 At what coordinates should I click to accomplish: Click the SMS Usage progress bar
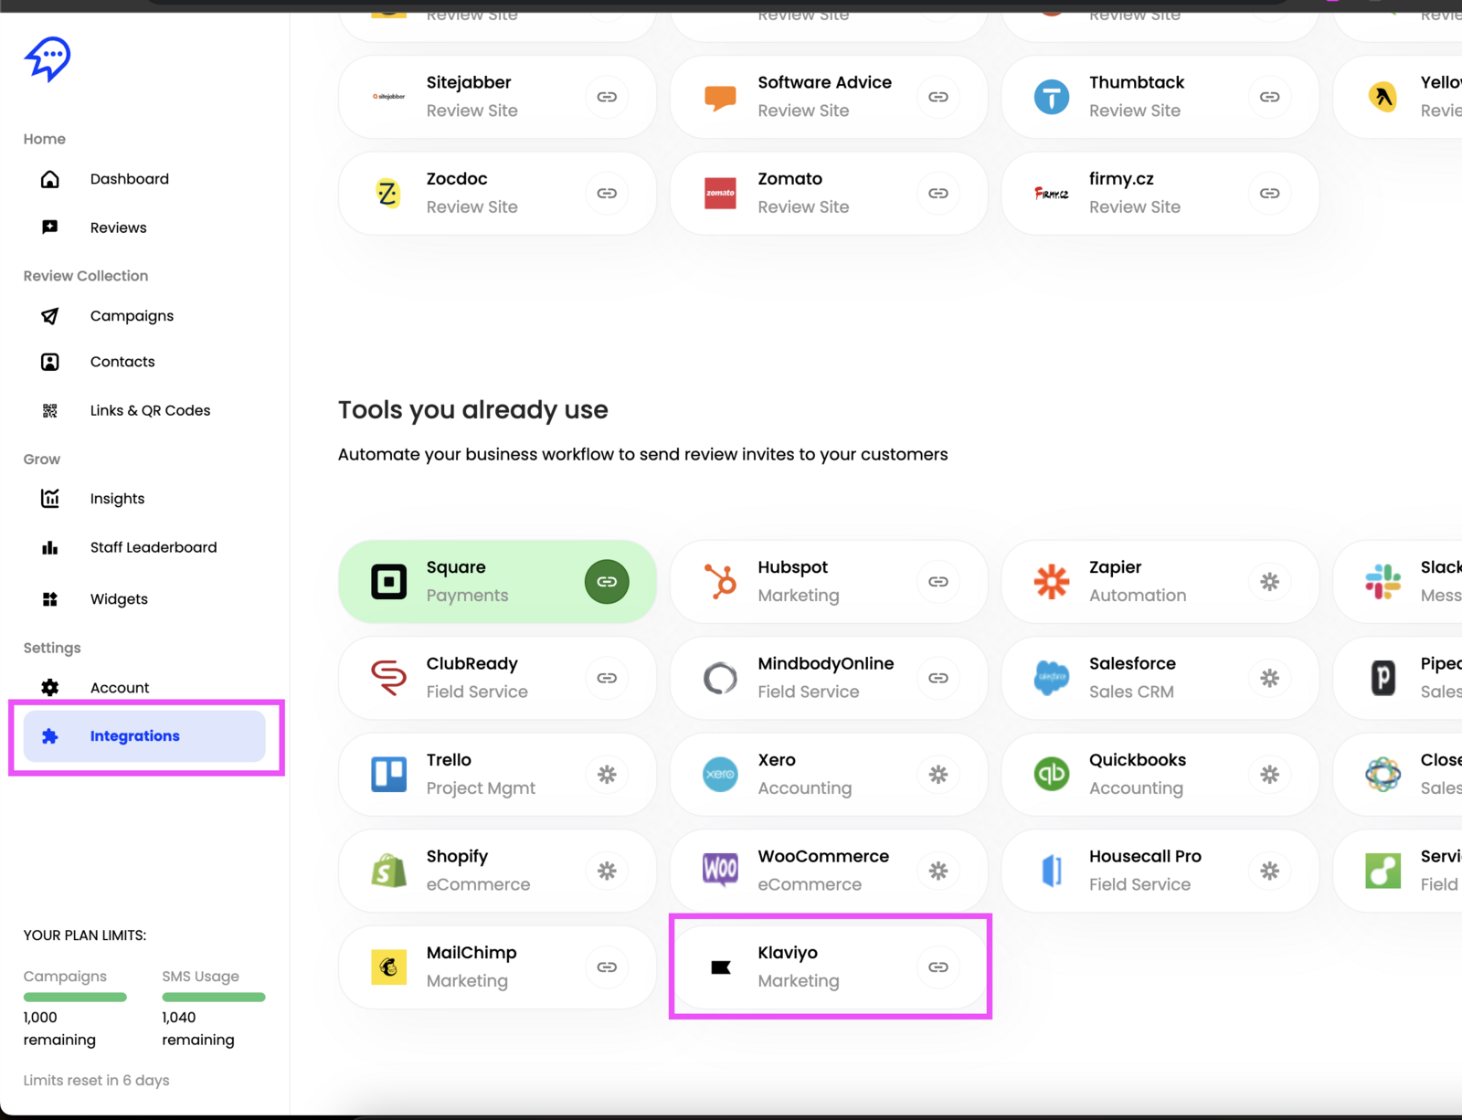[214, 998]
